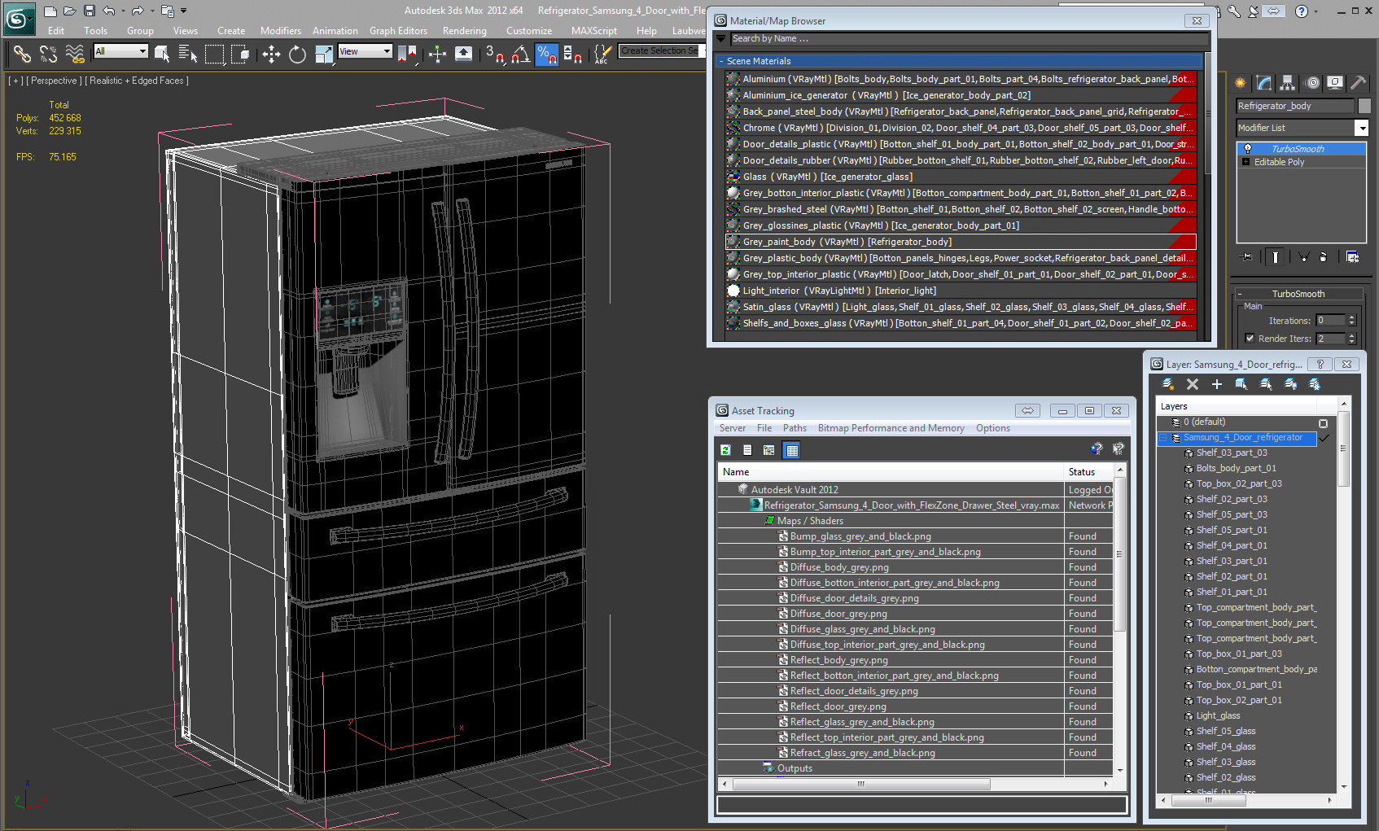Open the selection filter All dropdown
Screen dimensions: 1379x831
coord(120,51)
